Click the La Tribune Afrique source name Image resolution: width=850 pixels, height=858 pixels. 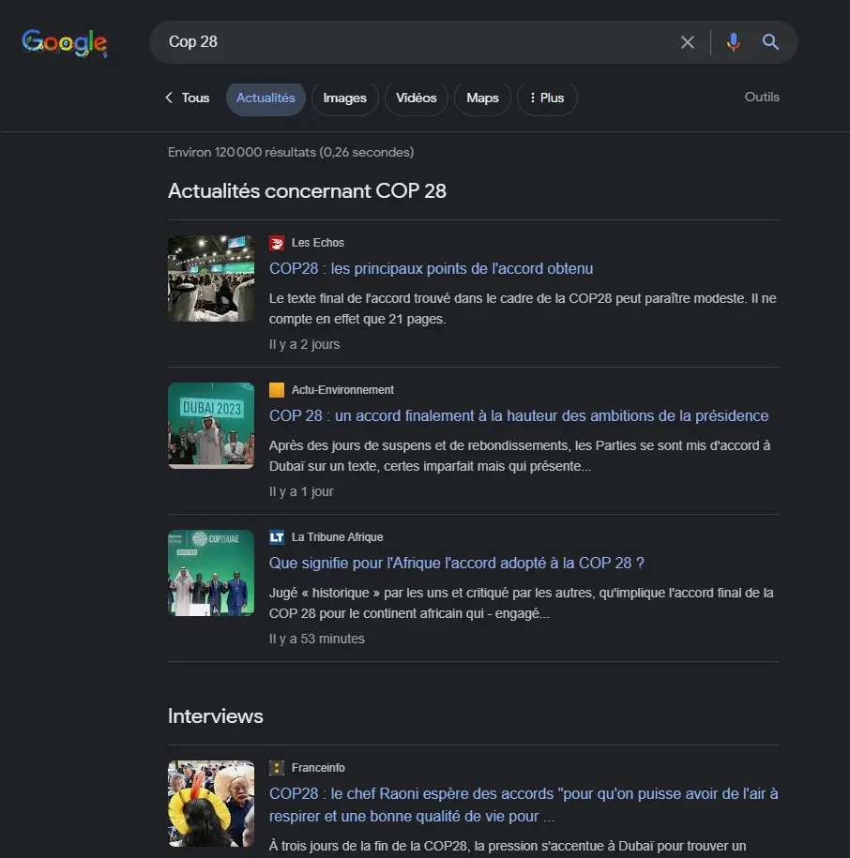(337, 536)
